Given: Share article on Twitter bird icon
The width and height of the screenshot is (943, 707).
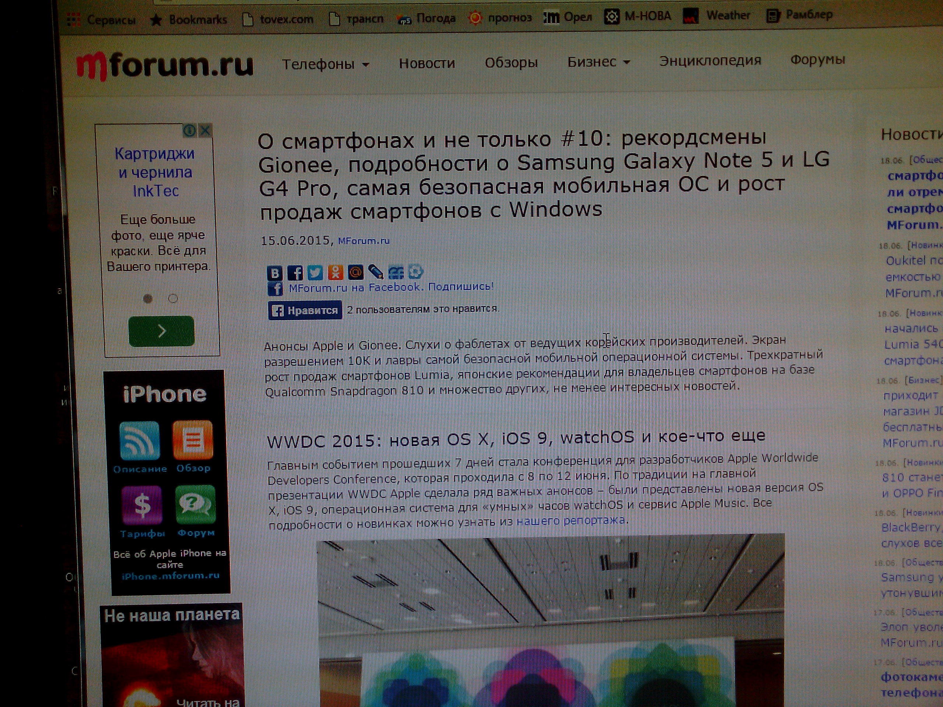Looking at the screenshot, I should click(315, 272).
